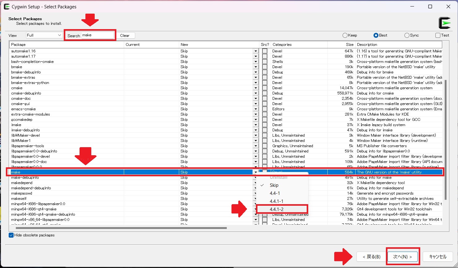Sort by the Package column header
Screen dimensions: 458x268
[x=67, y=45]
